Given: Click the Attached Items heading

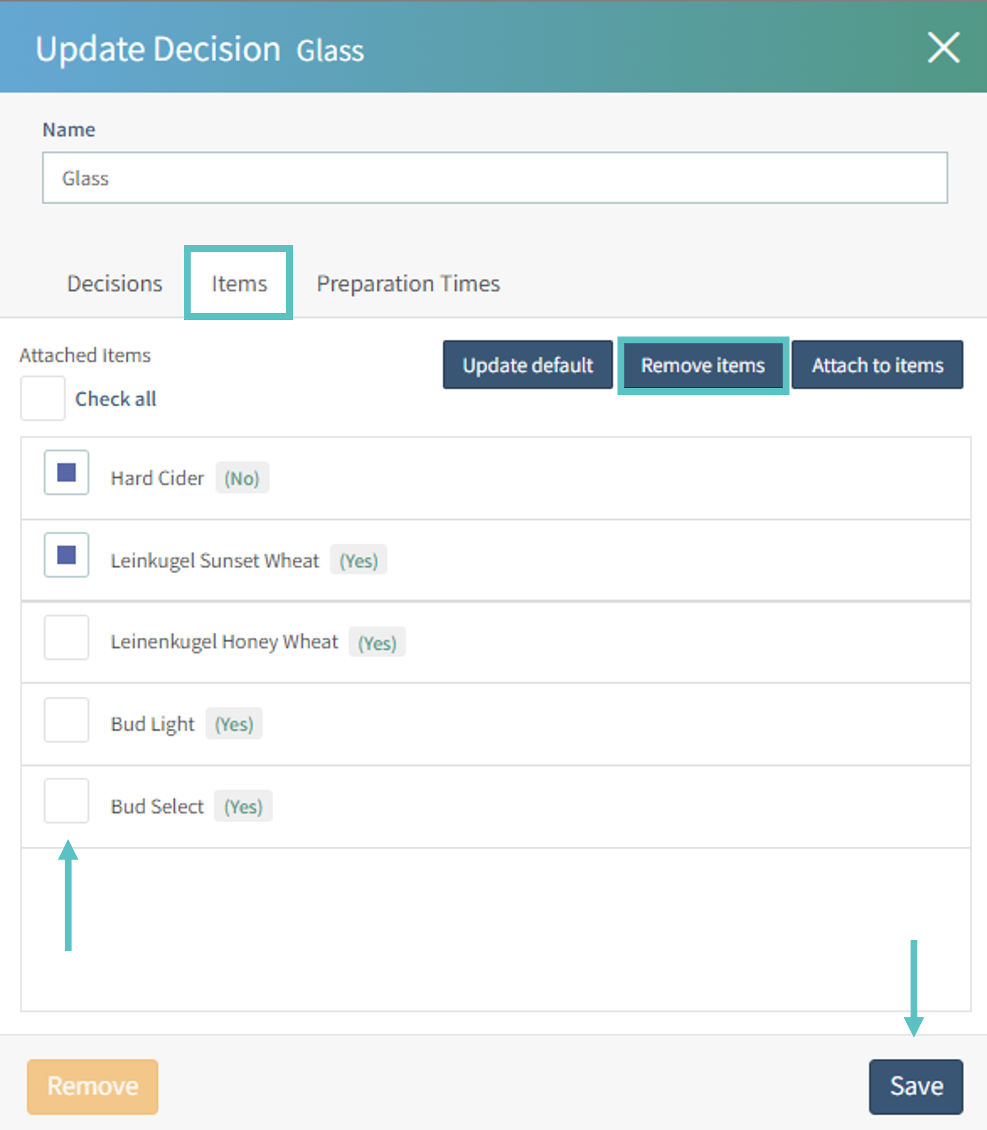Looking at the screenshot, I should click(85, 355).
